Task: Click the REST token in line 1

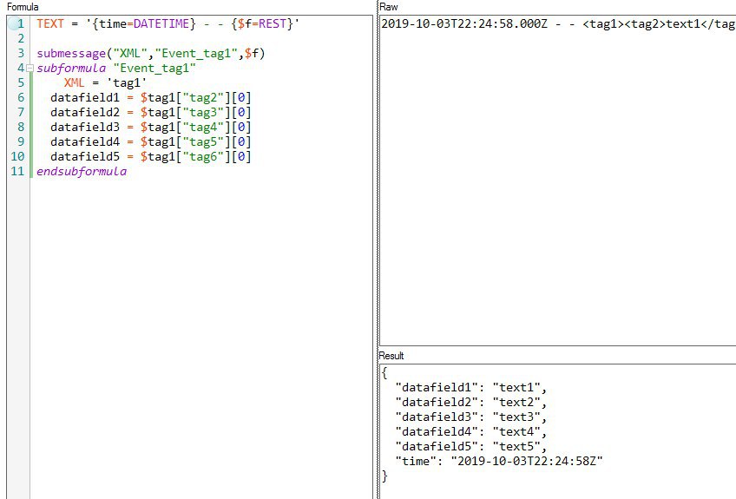Action: (273, 23)
